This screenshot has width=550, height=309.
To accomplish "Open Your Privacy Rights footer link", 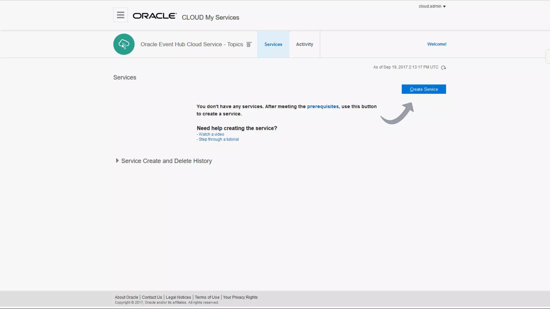I will (x=240, y=297).
